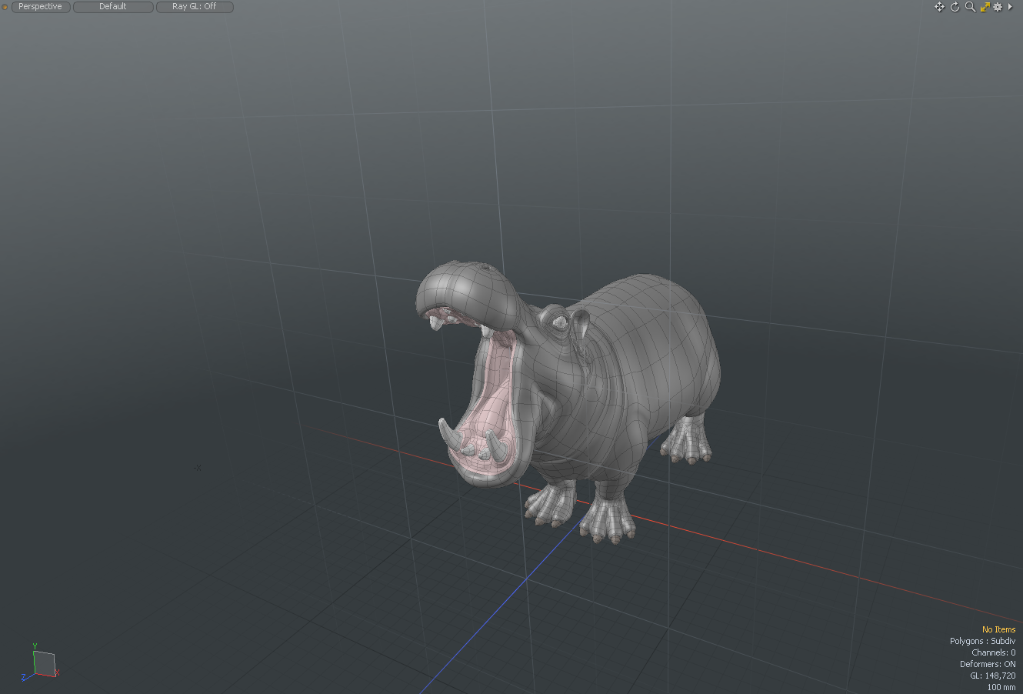Image resolution: width=1023 pixels, height=694 pixels.
Task: Open the Perspective view type dropdown
Action: click(40, 7)
